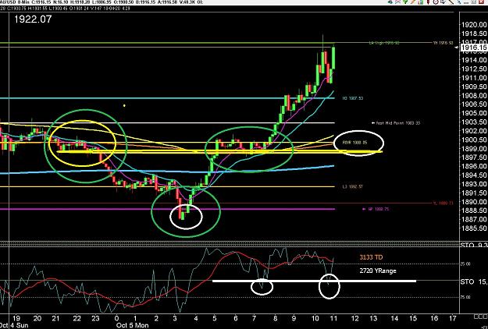488x329 pixels.
Task: Click 1920.00 on the price axis
Action: point(474,25)
